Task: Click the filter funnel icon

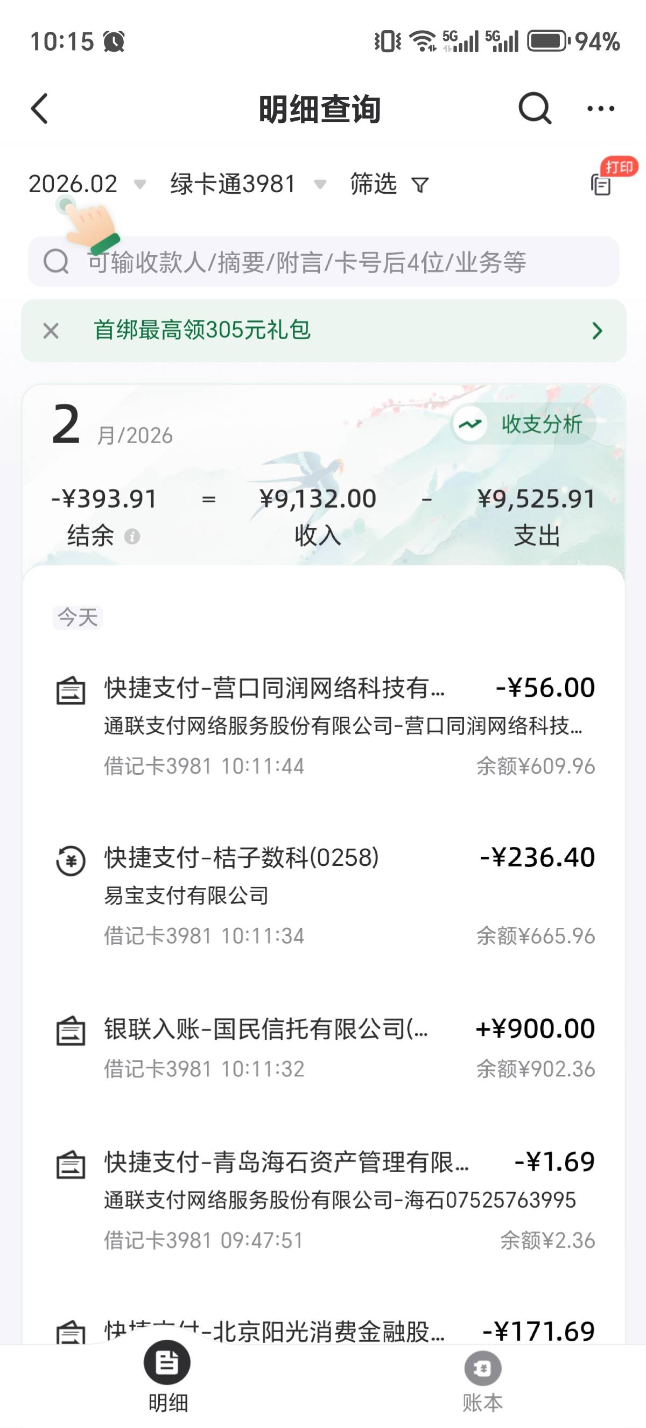Action: (x=420, y=185)
